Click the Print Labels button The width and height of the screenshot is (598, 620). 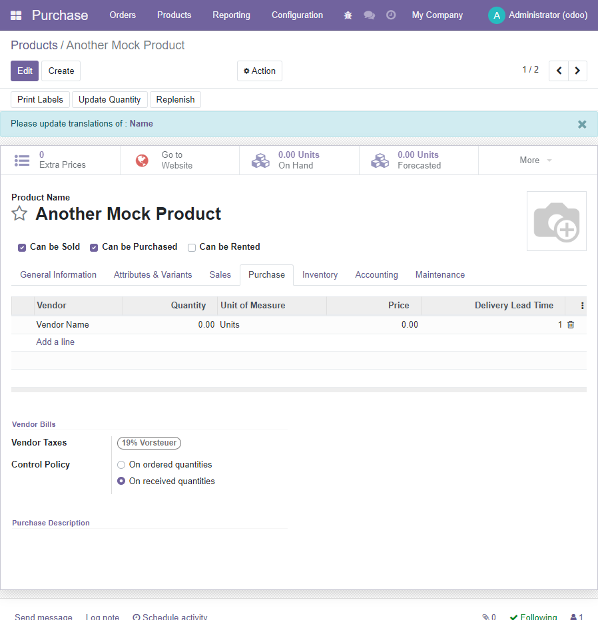coord(40,100)
